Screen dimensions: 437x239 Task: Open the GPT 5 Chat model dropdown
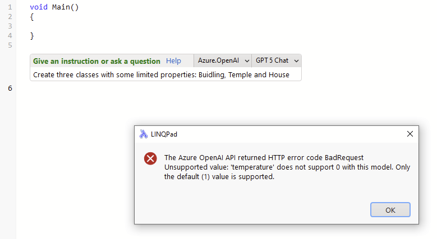point(277,60)
